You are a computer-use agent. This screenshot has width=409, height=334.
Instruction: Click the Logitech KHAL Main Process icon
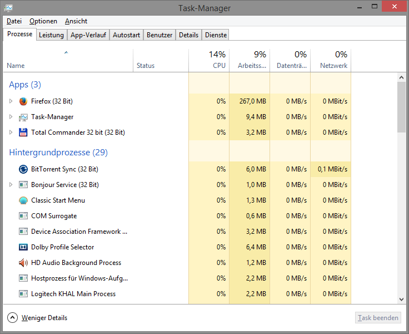point(23,294)
